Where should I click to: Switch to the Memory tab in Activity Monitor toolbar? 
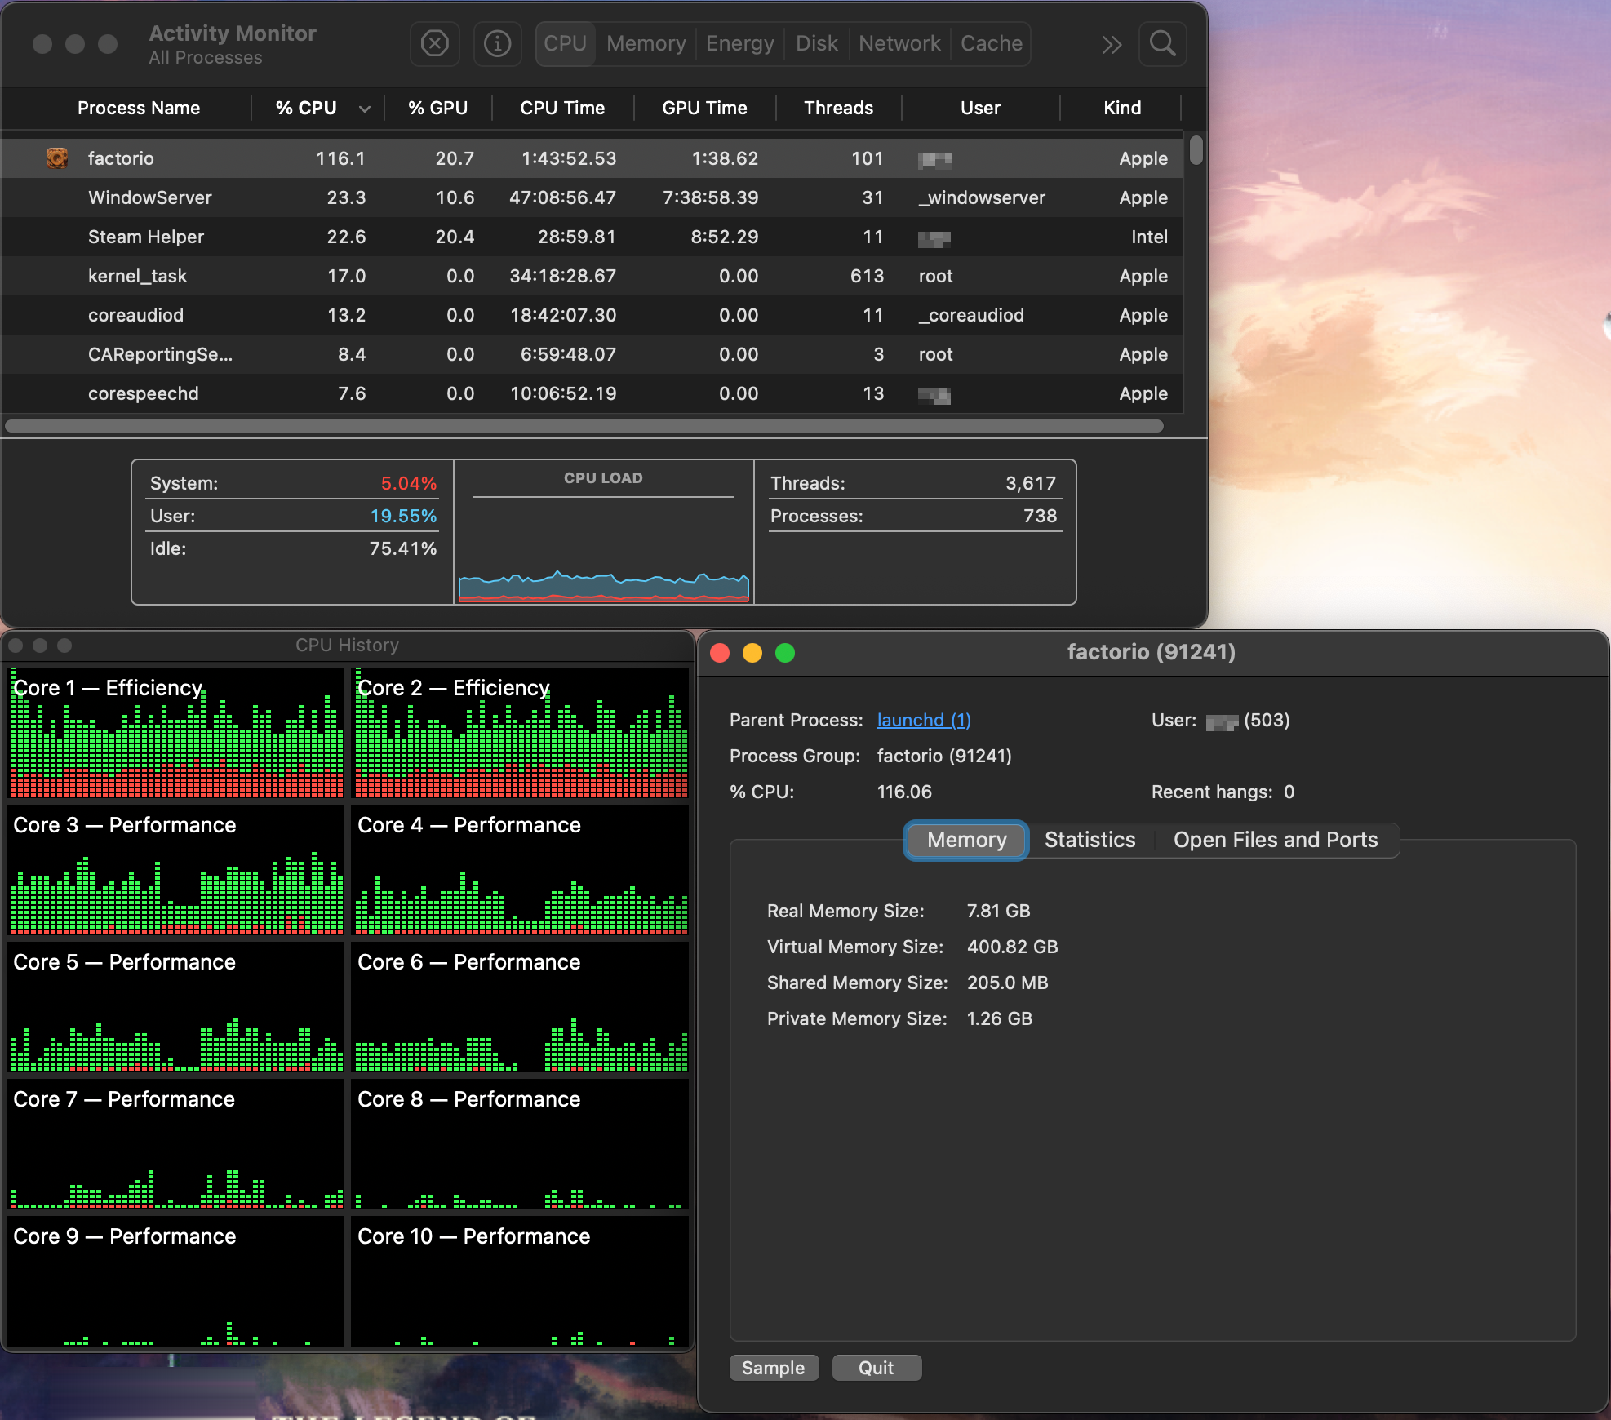646,43
